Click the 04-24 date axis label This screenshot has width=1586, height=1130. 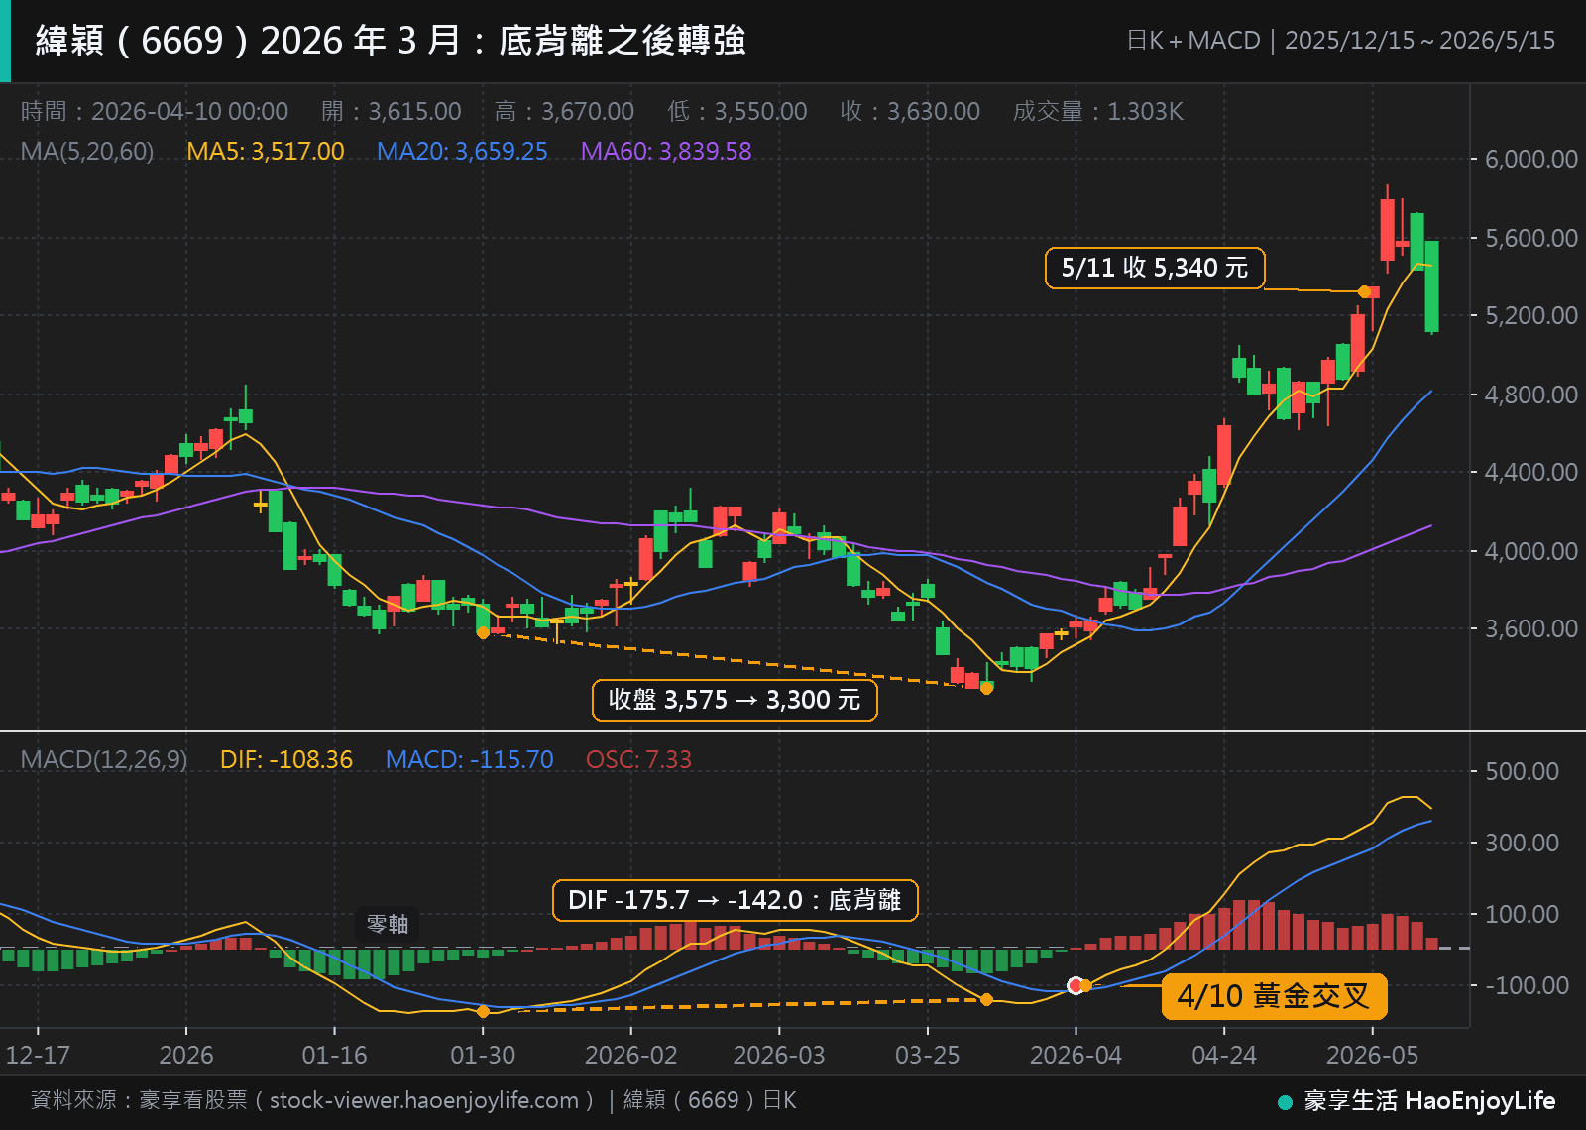(x=1224, y=1055)
